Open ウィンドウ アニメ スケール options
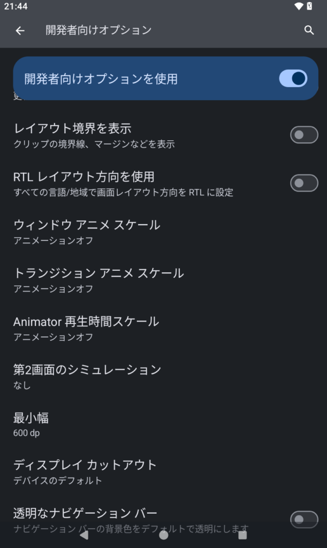 point(87,231)
